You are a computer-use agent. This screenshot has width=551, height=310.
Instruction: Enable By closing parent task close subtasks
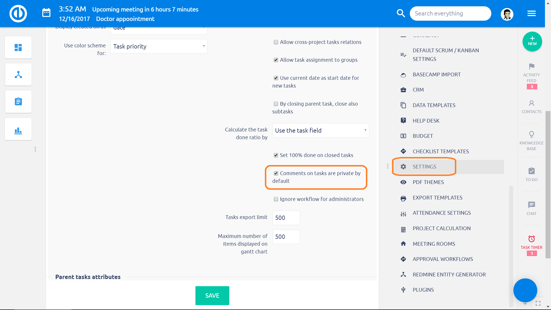pos(276,104)
